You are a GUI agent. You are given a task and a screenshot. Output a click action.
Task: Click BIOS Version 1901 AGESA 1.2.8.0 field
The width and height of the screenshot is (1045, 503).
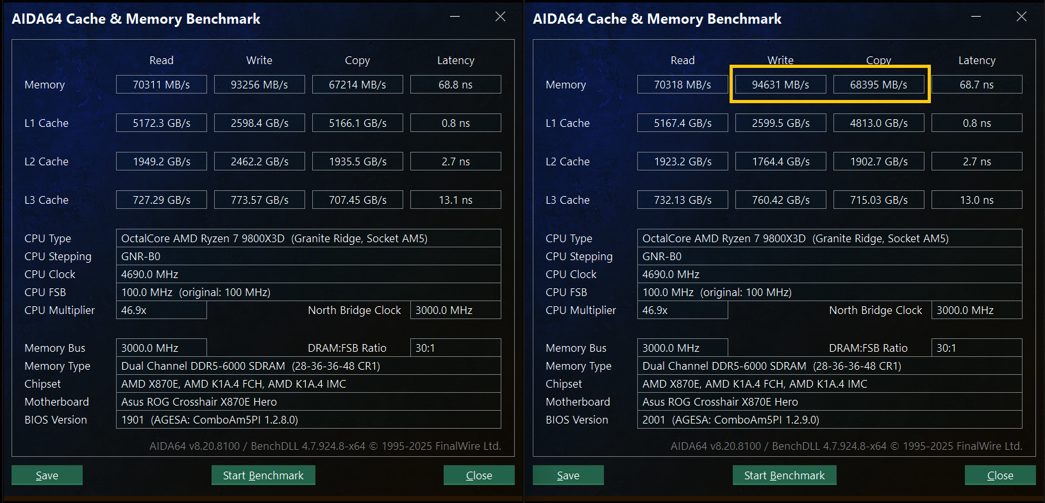(x=308, y=420)
